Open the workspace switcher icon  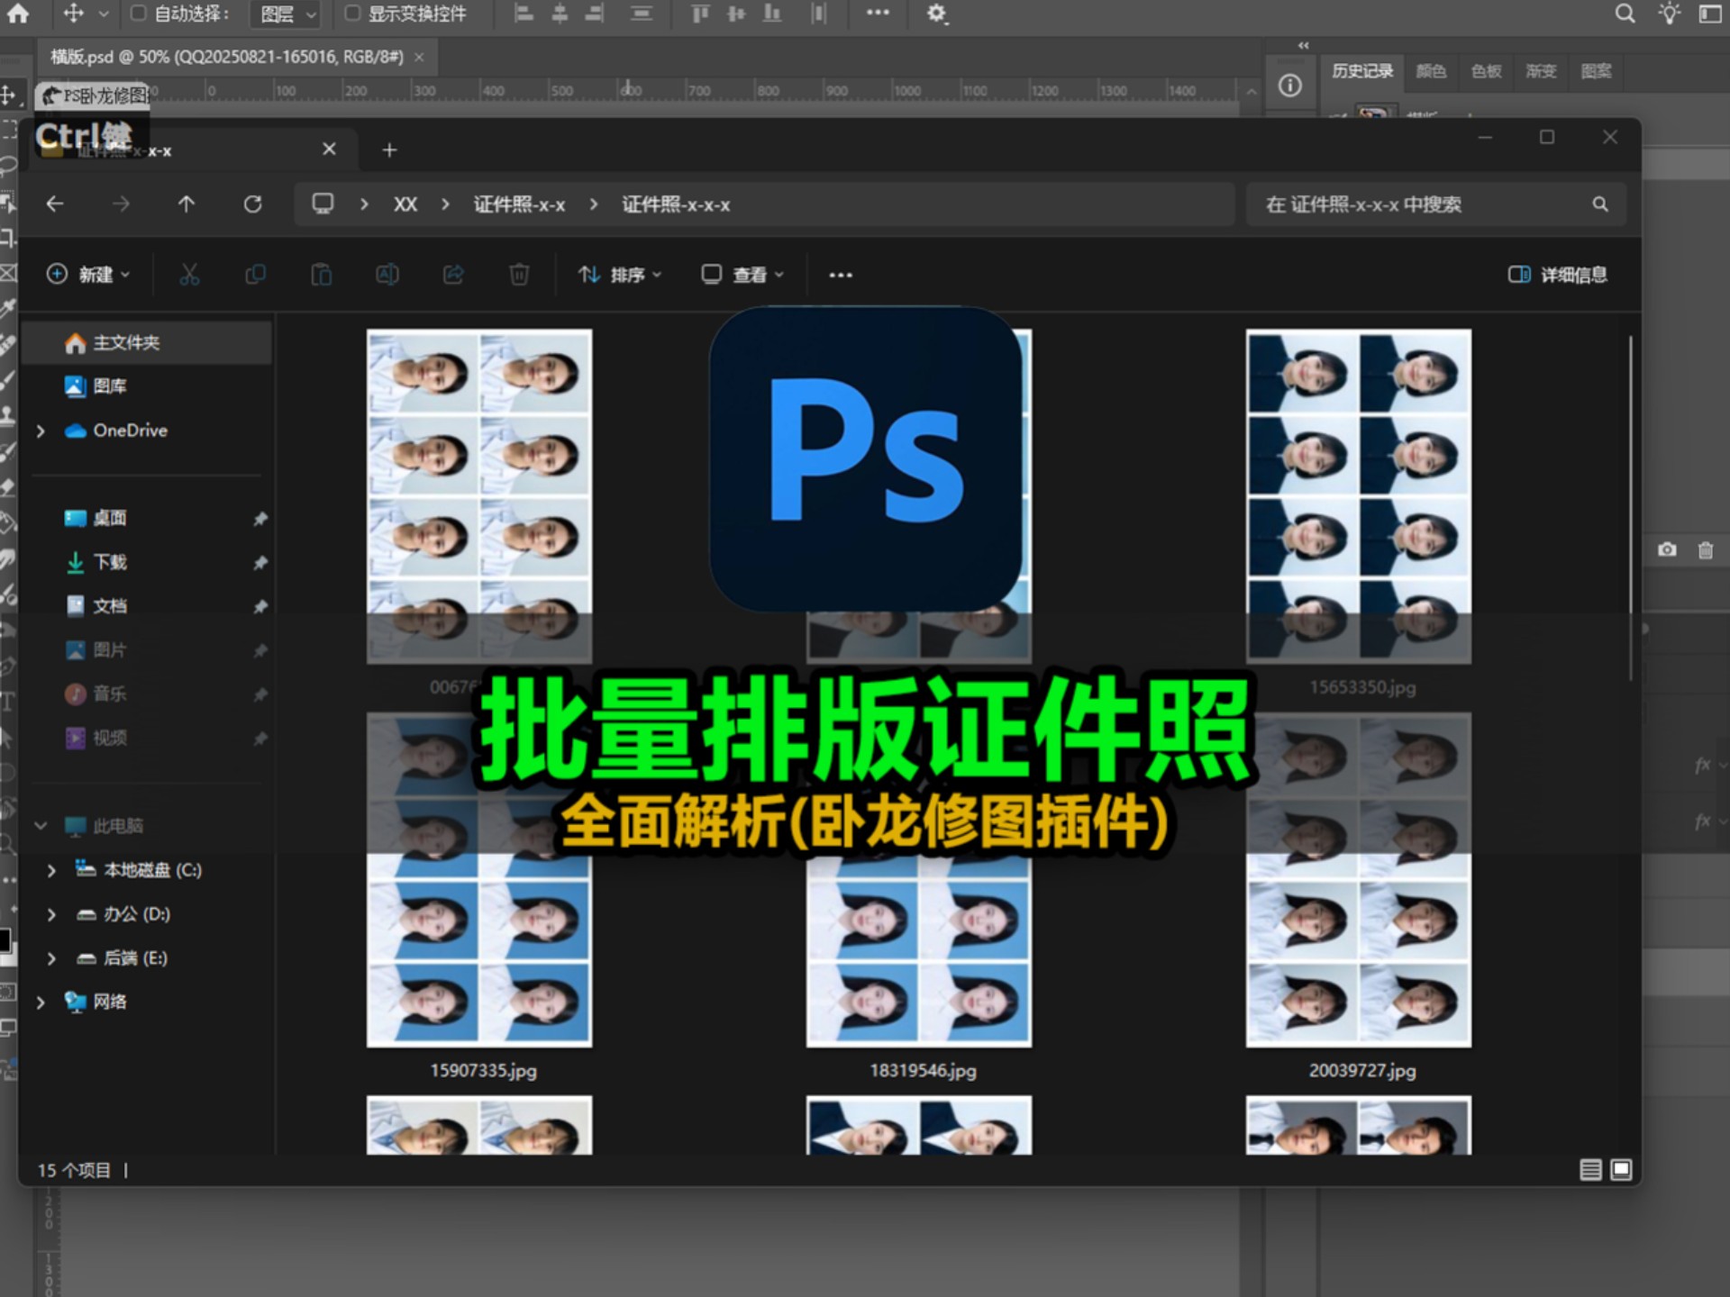[1710, 14]
